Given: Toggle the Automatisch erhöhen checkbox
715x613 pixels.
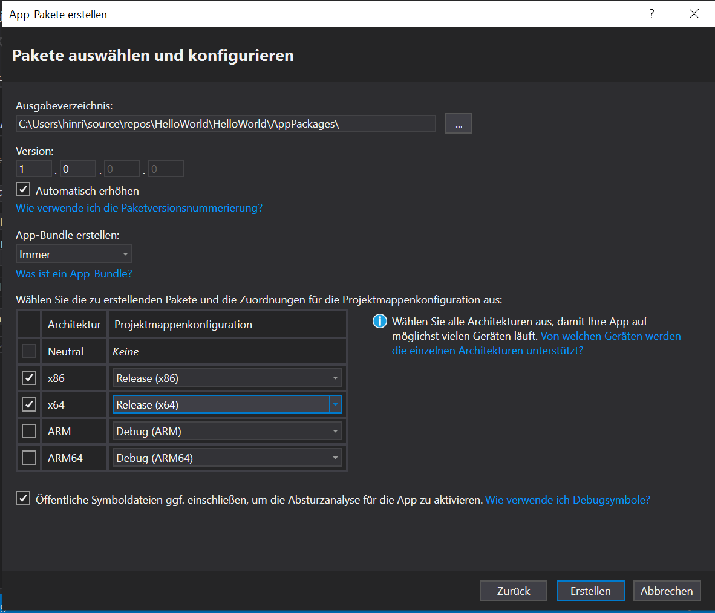Looking at the screenshot, I should (23, 190).
